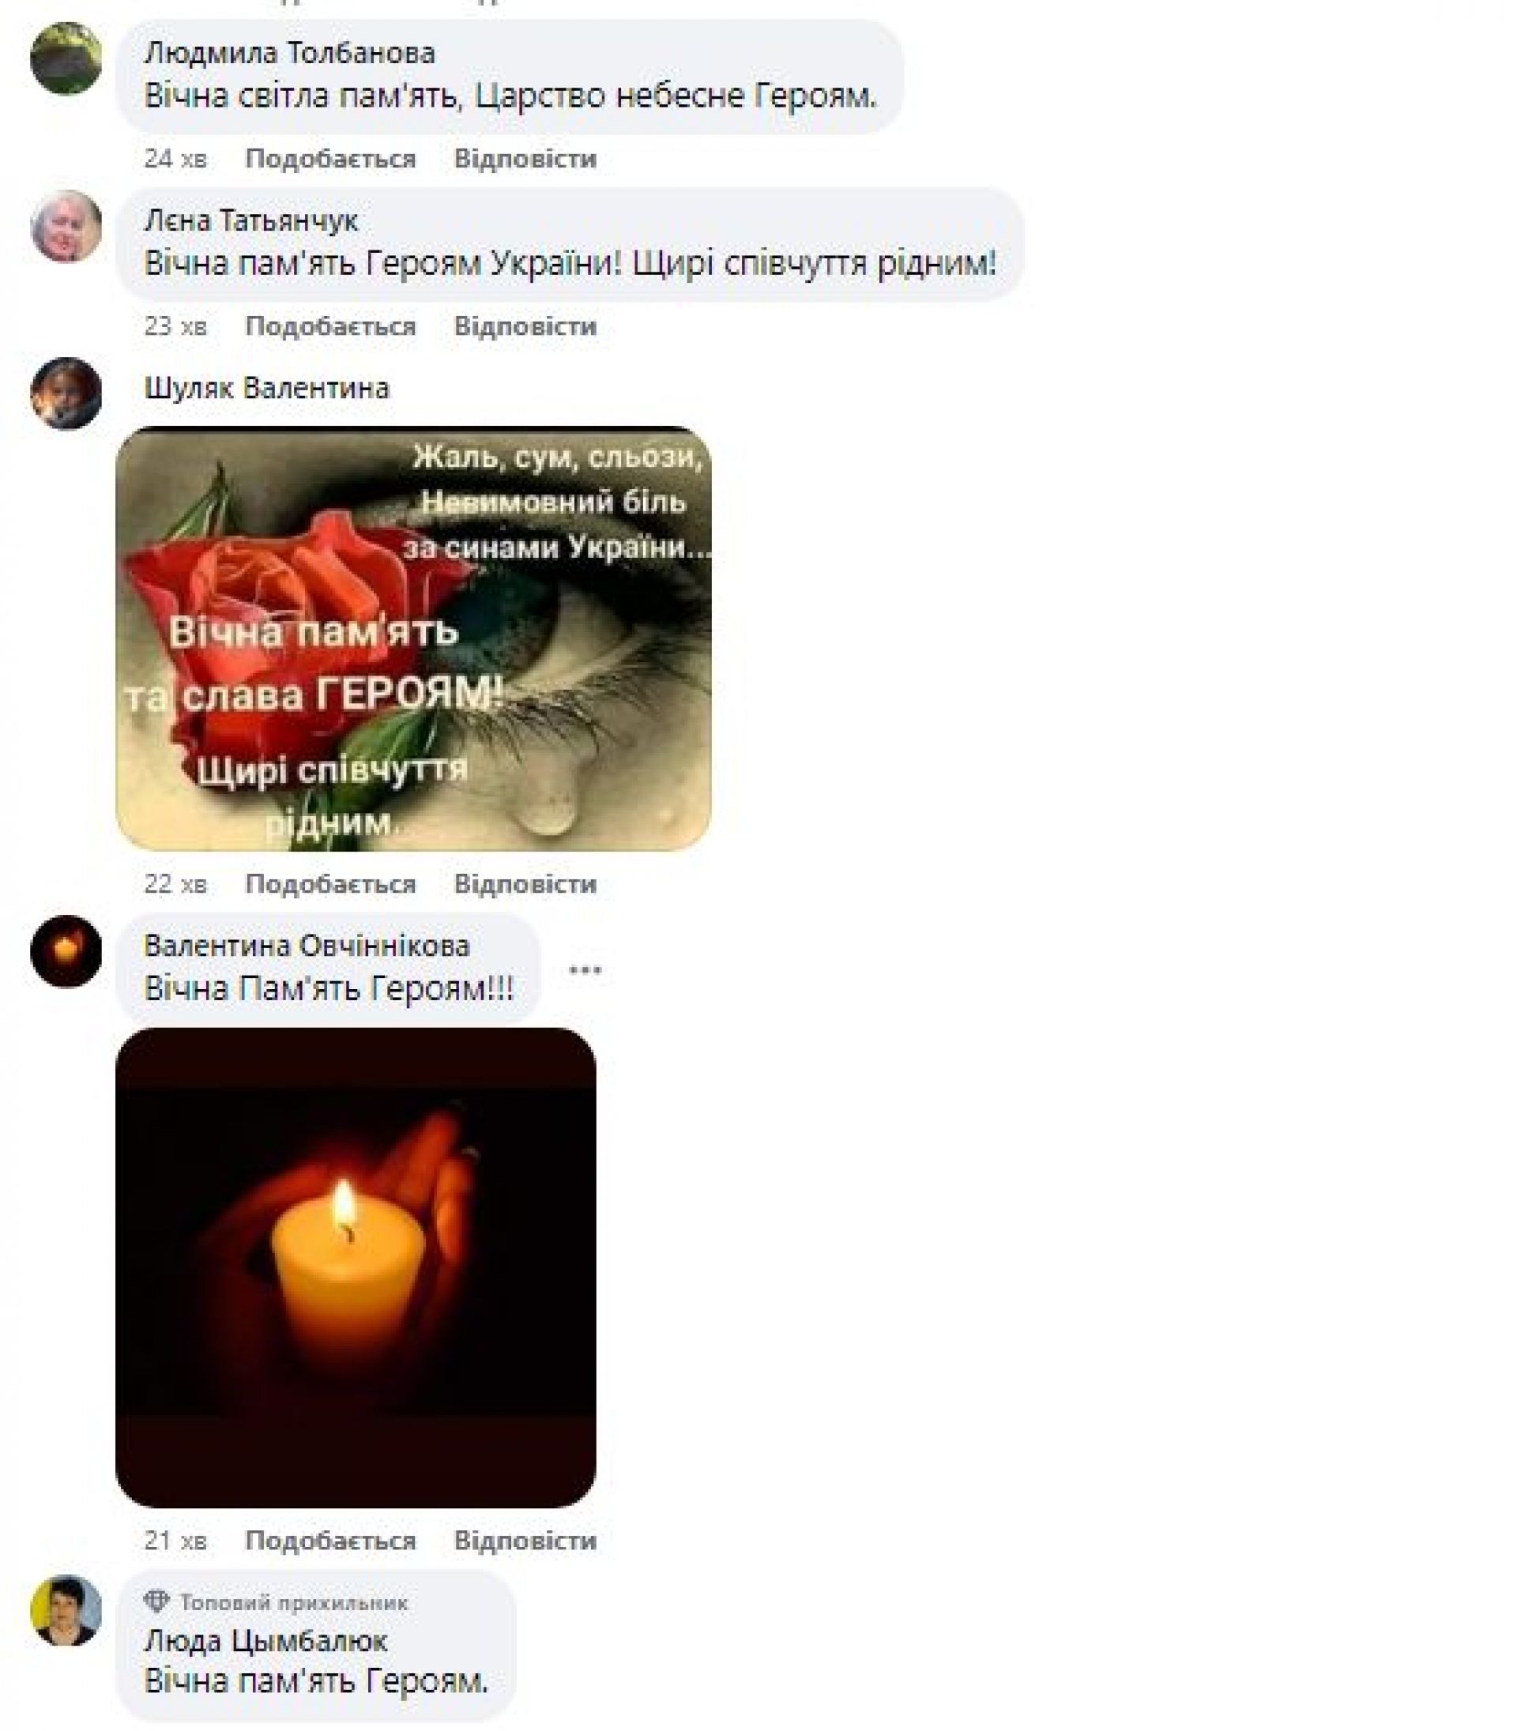Like Людмила Толбанова's comment
Screen dimensions: 1517x1731
click(330, 158)
